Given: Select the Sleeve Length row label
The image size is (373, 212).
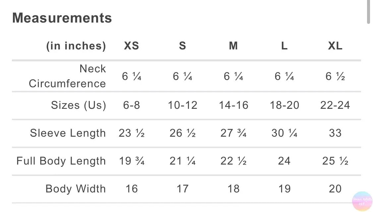Looking at the screenshot, I should 68,133.
